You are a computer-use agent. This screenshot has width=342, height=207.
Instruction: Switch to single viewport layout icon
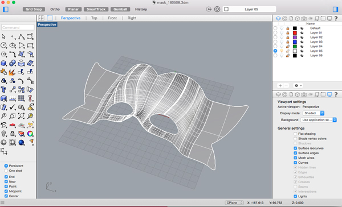tap(50, 18)
